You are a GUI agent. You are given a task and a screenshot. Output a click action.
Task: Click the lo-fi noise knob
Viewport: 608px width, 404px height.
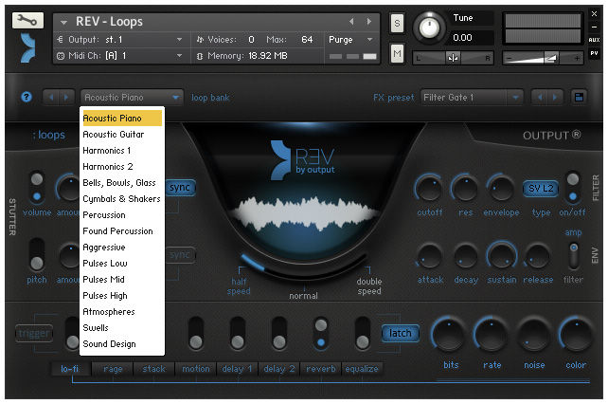pos(533,335)
